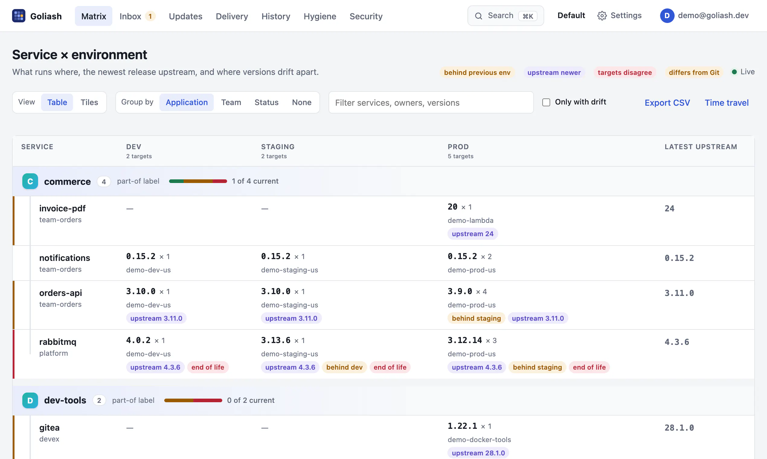The width and height of the screenshot is (767, 459).
Task: Open Time travel
Action: pyautogui.click(x=727, y=103)
